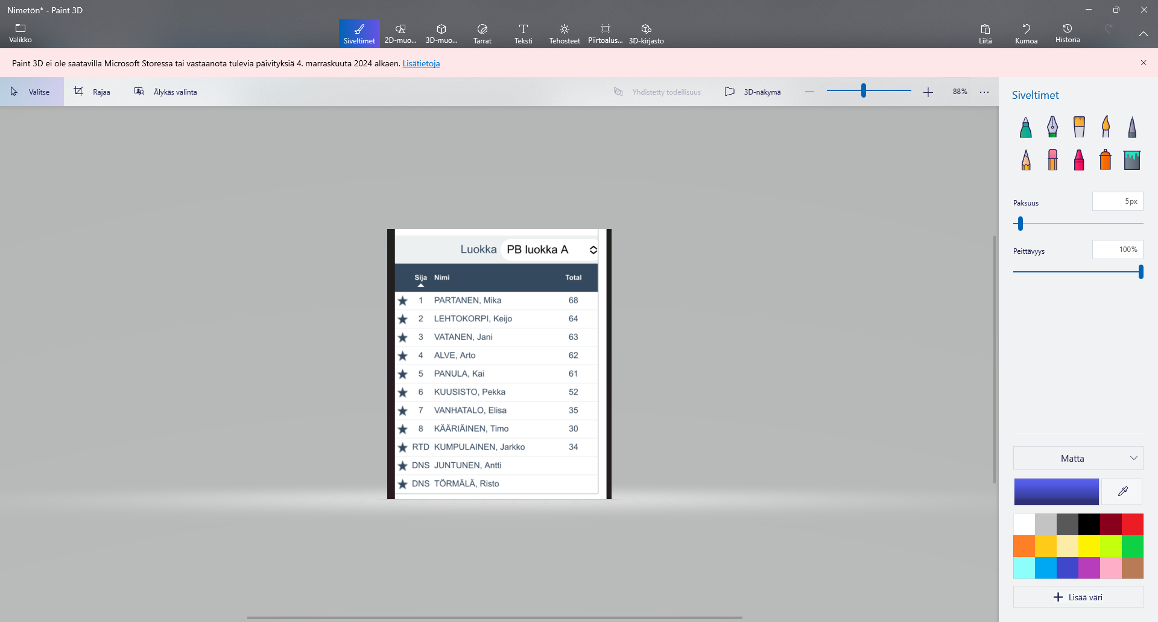Click the Paksuus thickness input field
Screen dimensions: 1158x622
1117,201
